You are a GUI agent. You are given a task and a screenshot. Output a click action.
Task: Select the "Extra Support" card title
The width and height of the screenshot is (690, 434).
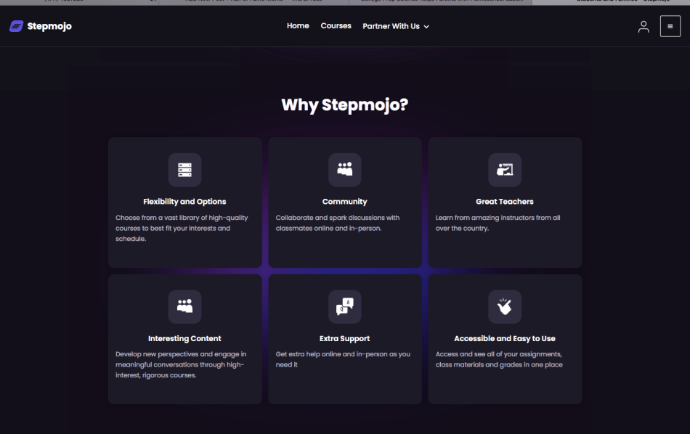click(344, 338)
